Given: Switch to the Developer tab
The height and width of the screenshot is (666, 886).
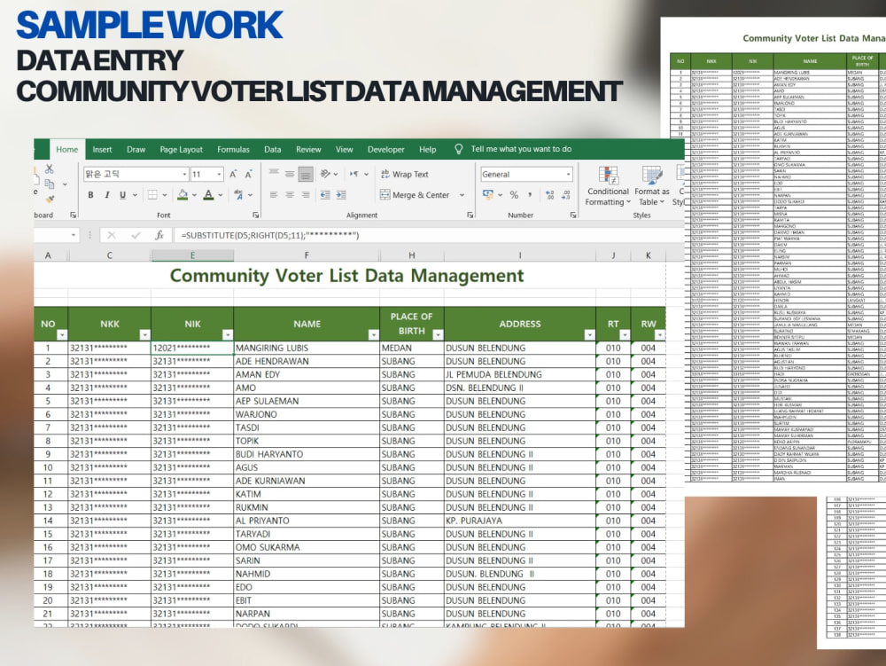Looking at the screenshot, I should point(386,149).
